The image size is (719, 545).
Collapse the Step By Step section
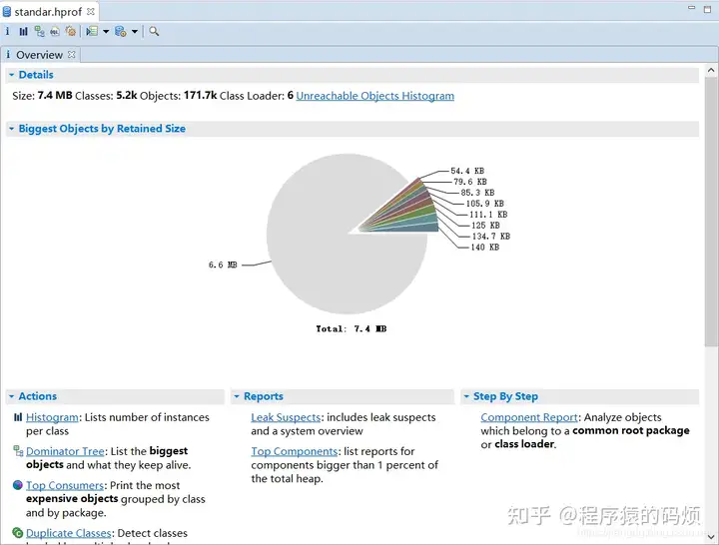point(466,396)
